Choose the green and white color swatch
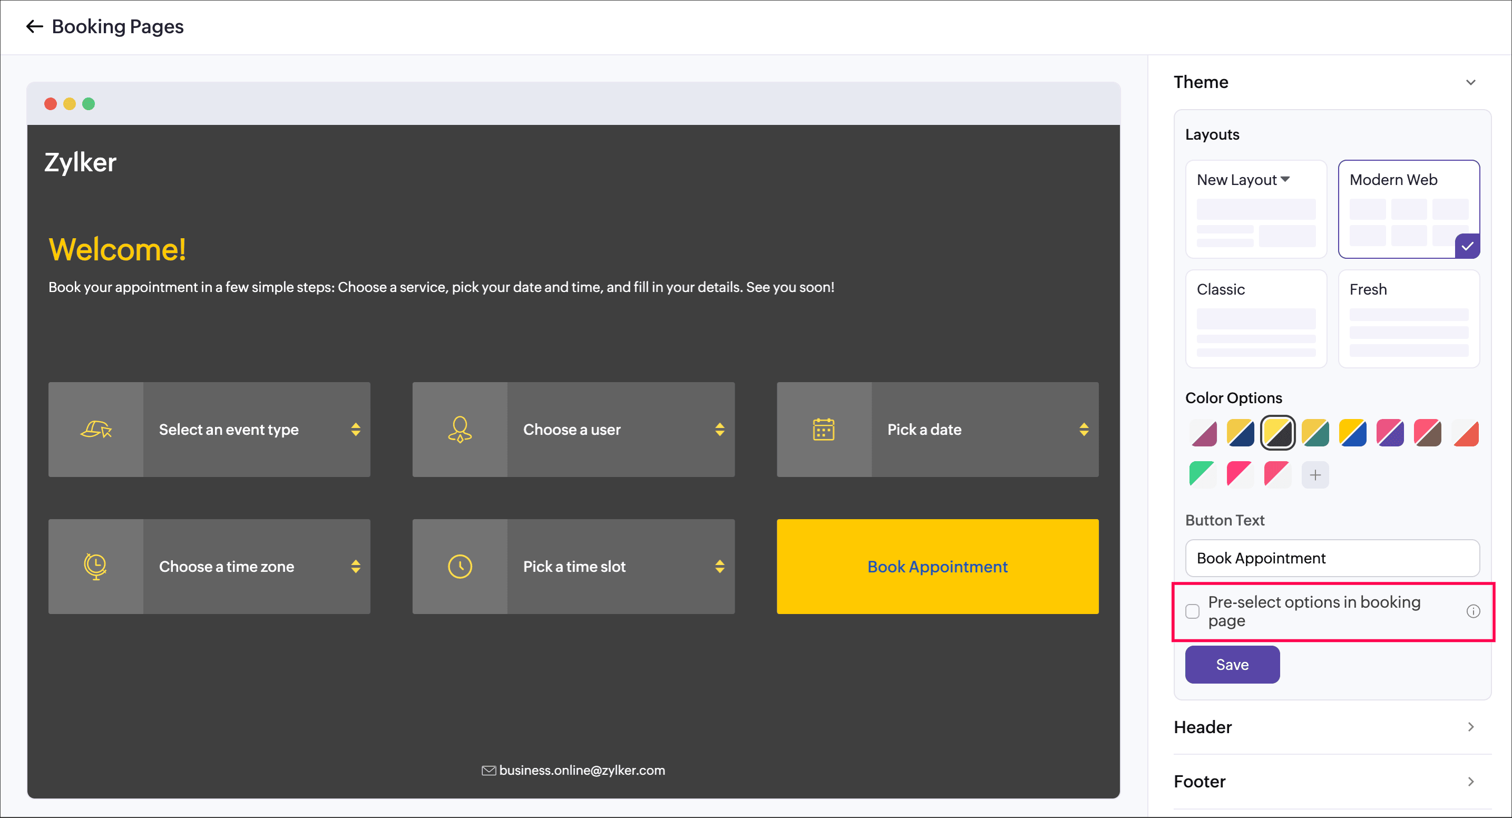 click(1203, 474)
